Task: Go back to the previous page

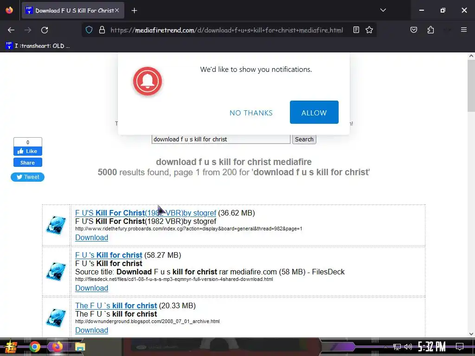Action: coord(11,30)
